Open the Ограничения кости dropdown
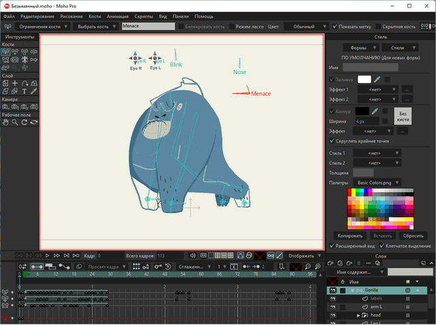Screen dimensions: 436x325 pyautogui.click(x=42, y=26)
